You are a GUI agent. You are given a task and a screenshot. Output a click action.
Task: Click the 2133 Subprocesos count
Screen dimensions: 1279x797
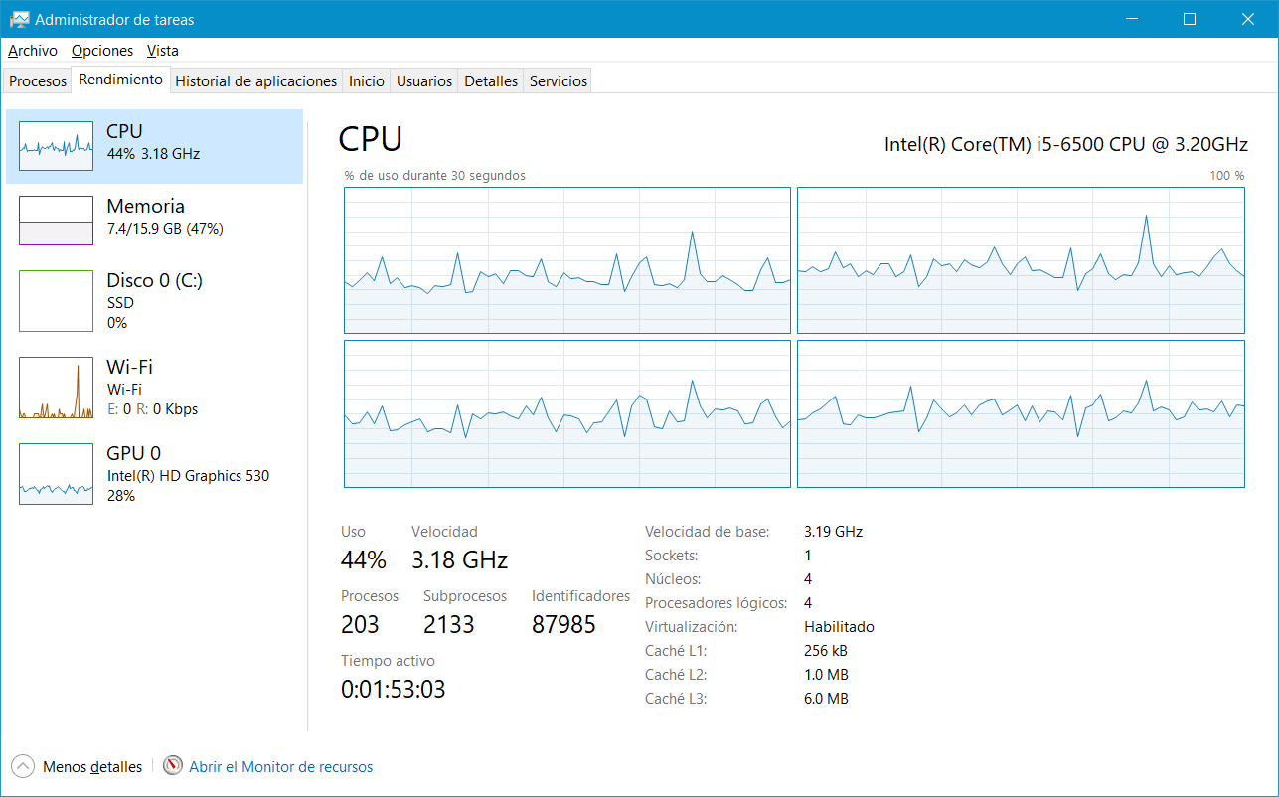point(449,624)
